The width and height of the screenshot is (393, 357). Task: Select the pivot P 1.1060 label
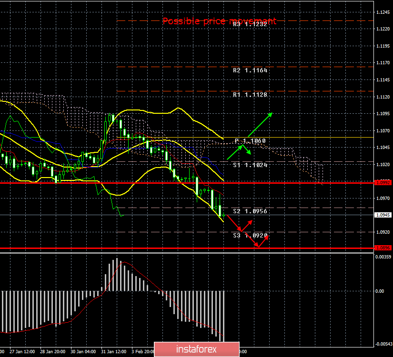click(250, 141)
